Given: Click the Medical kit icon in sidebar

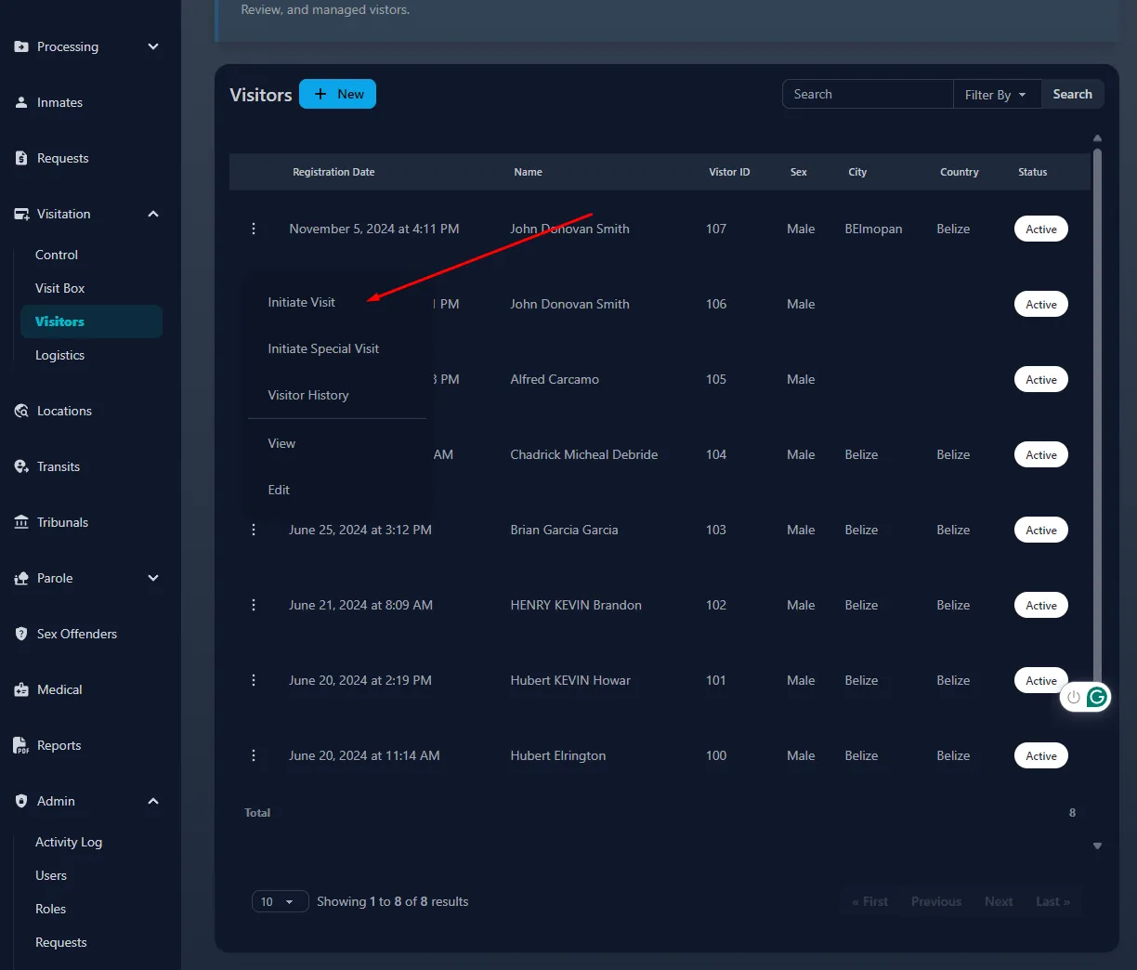Looking at the screenshot, I should [x=21, y=690].
